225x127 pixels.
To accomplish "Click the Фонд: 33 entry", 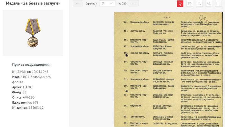I will tap(19, 92).
